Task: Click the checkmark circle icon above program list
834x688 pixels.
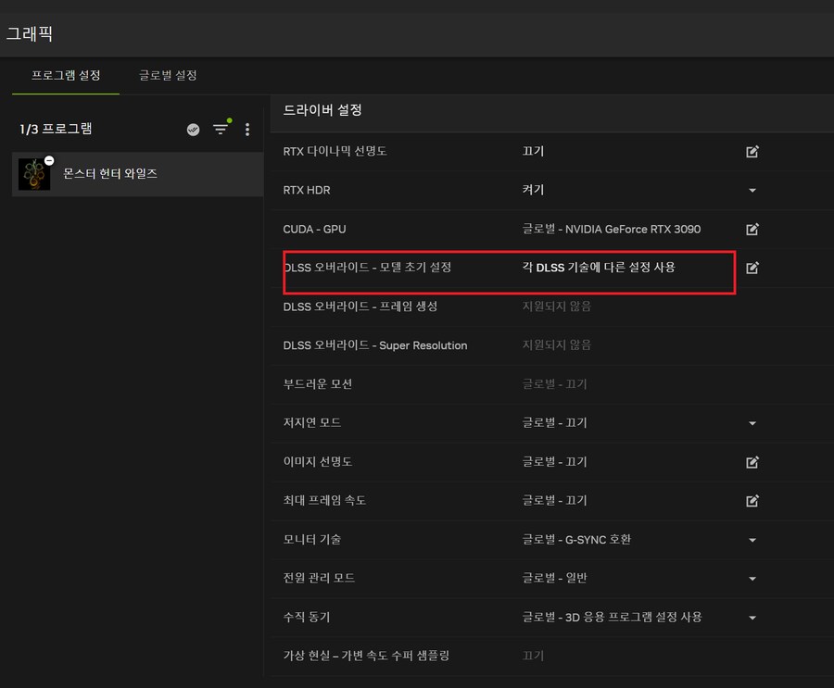Action: coord(192,130)
